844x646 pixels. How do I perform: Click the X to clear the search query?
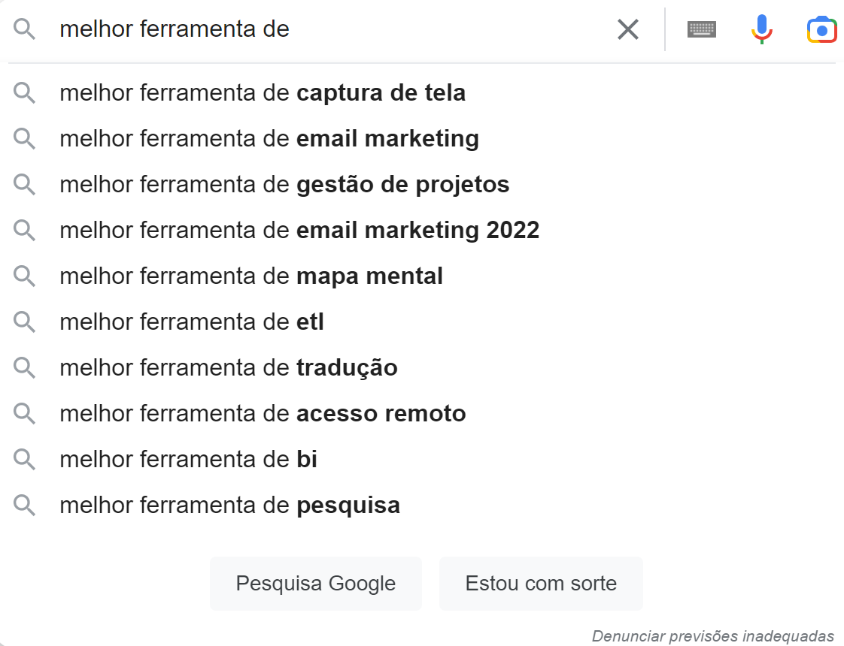(627, 29)
